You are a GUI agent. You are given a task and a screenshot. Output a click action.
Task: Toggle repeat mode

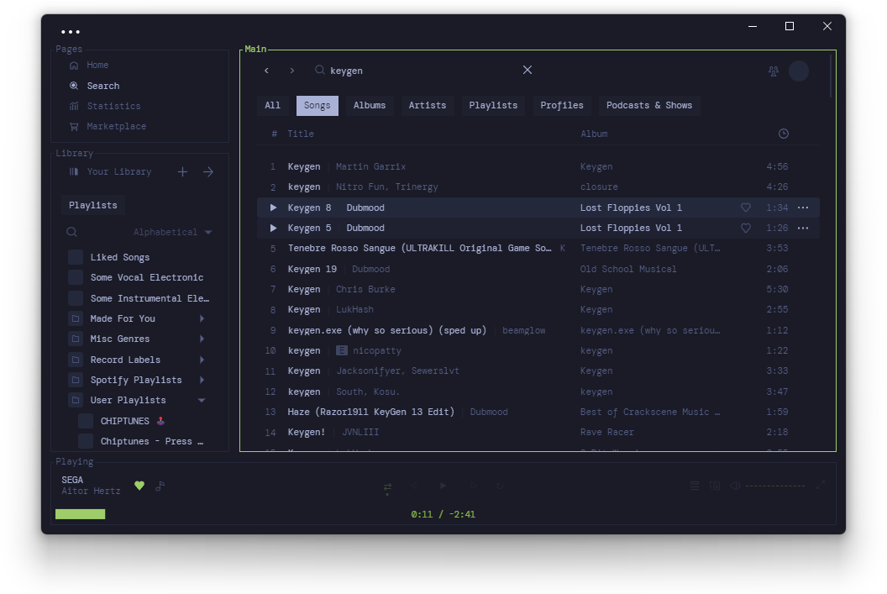point(500,486)
